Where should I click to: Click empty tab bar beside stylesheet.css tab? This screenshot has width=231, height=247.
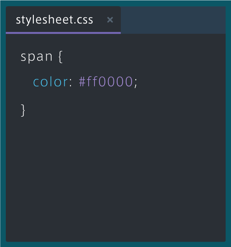pos(173,20)
